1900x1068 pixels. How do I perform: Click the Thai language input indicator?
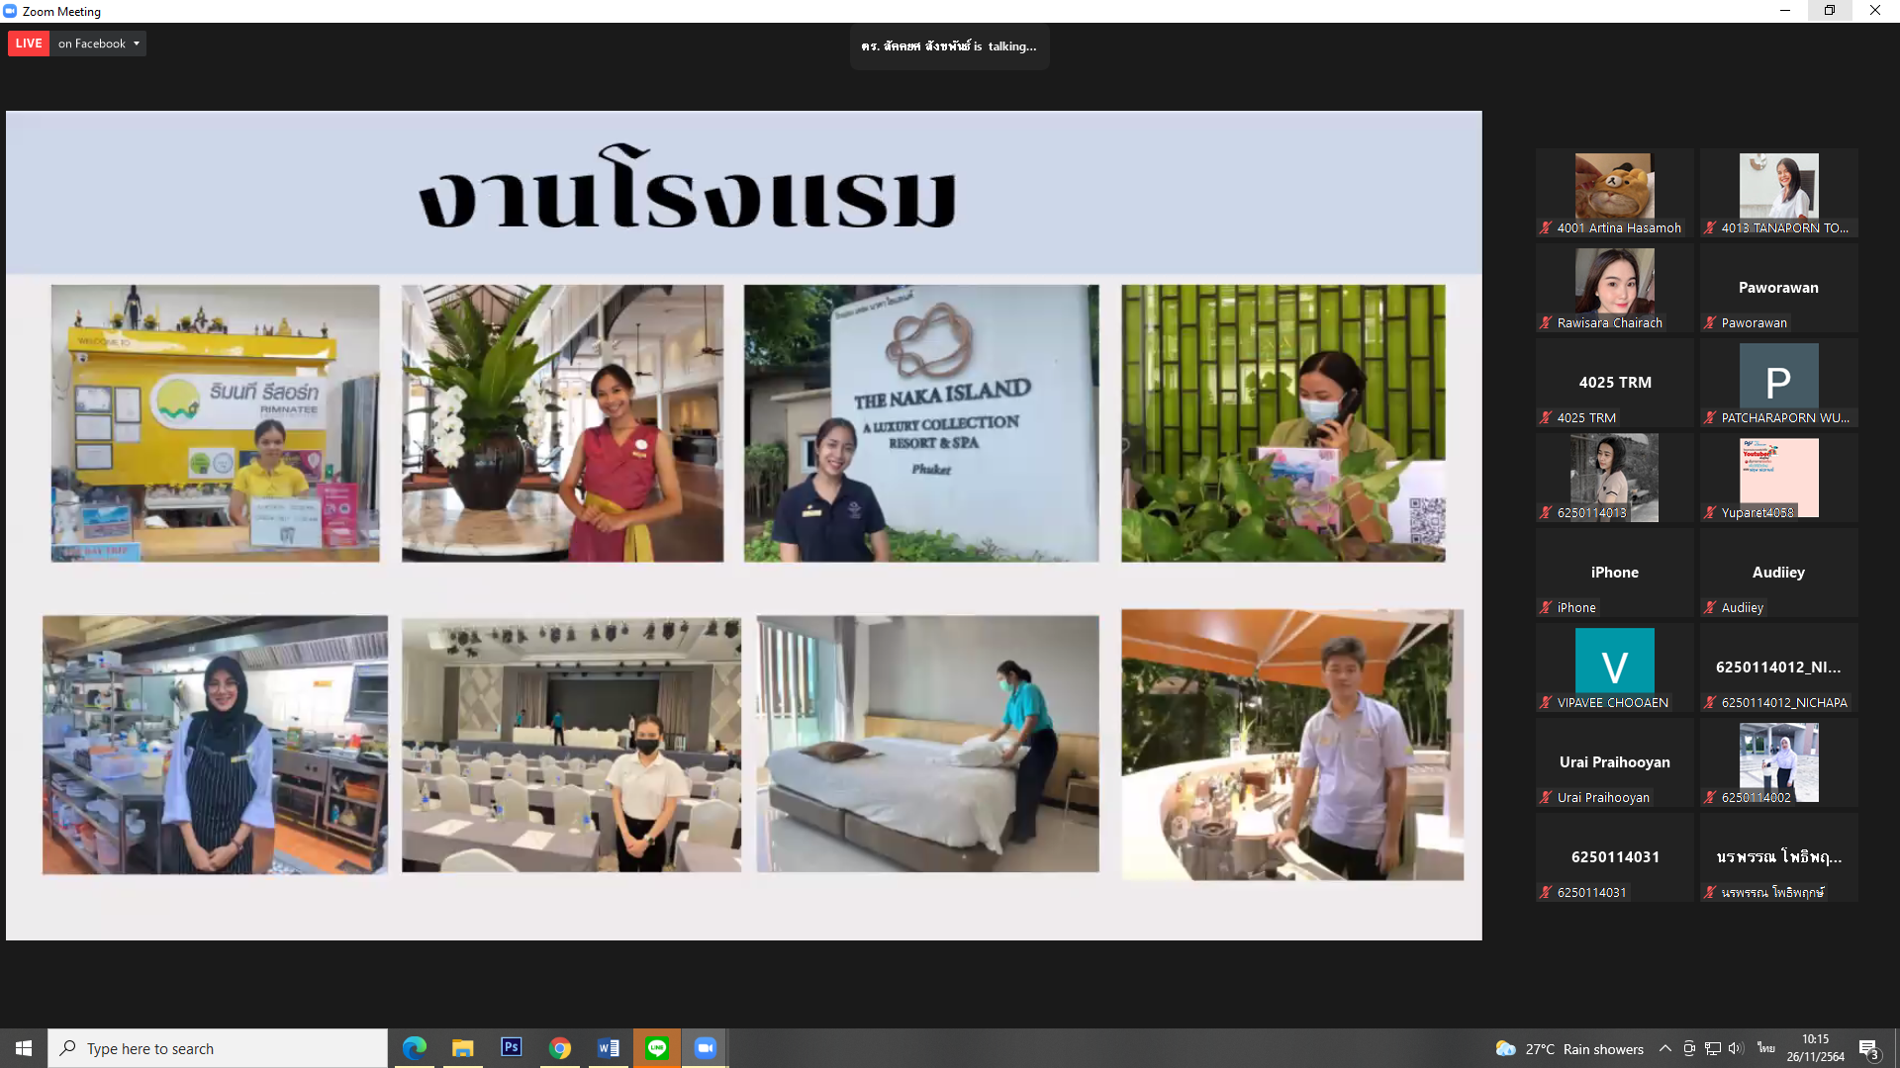click(1766, 1048)
